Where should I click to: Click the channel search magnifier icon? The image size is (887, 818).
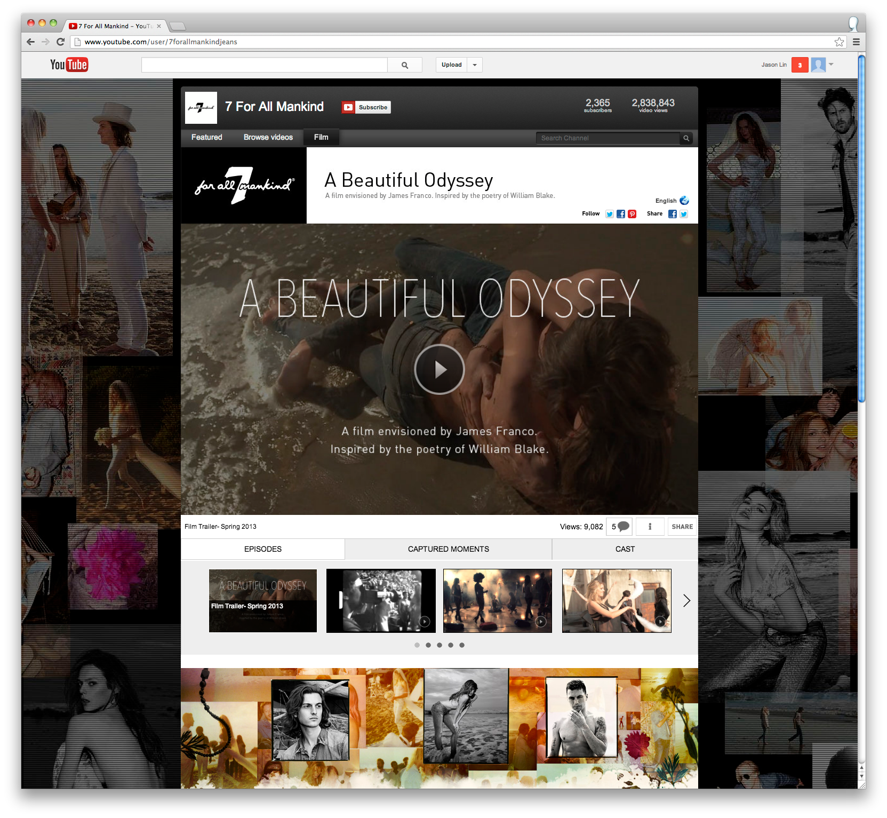pos(686,138)
